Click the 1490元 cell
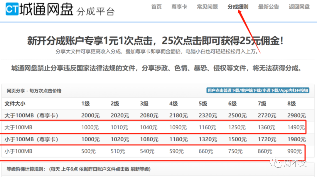 296,127
